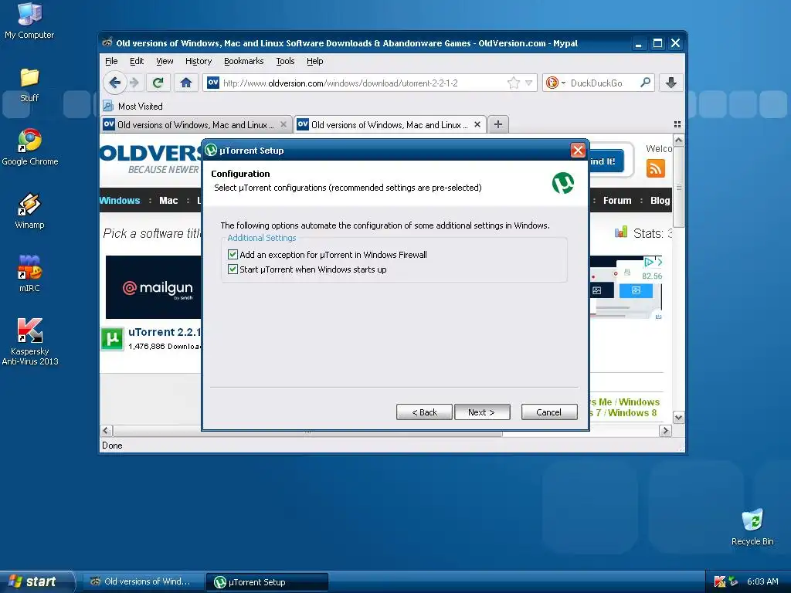This screenshot has height=593, width=791.
Task: Open the URL history dropdown arrow
Action: 528,83
